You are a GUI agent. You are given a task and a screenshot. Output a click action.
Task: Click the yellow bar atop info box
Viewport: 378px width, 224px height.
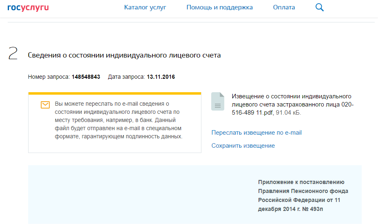pyautogui.click(x=115, y=93)
